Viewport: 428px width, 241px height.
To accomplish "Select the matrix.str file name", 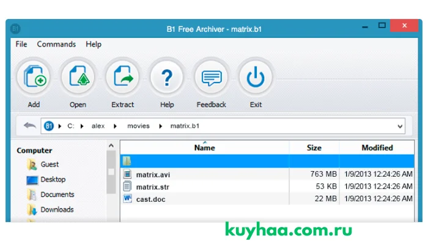I will coord(153,187).
